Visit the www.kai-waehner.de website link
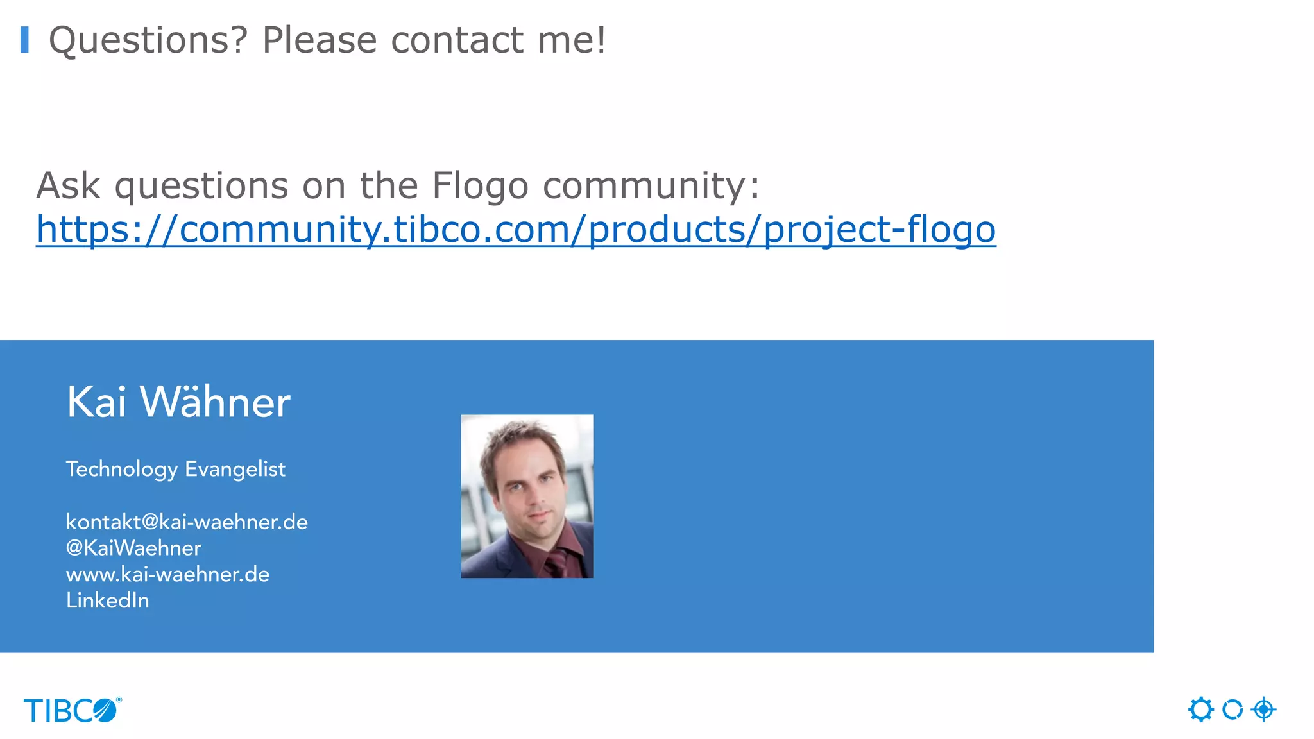This screenshot has height=739, width=1314. (x=167, y=574)
